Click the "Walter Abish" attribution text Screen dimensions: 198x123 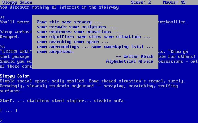(x=138, y=56)
